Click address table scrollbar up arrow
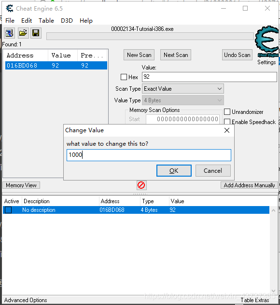Image resolution: width=280 pixels, height=305 pixels. (273, 210)
